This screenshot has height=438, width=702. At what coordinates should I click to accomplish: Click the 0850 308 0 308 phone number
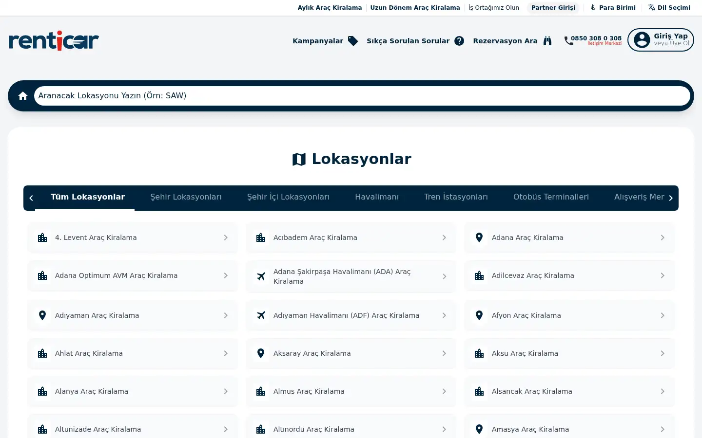click(x=596, y=38)
